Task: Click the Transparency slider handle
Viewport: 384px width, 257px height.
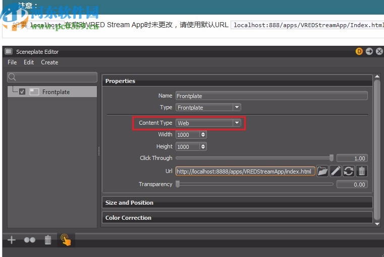Action: pyautogui.click(x=178, y=184)
